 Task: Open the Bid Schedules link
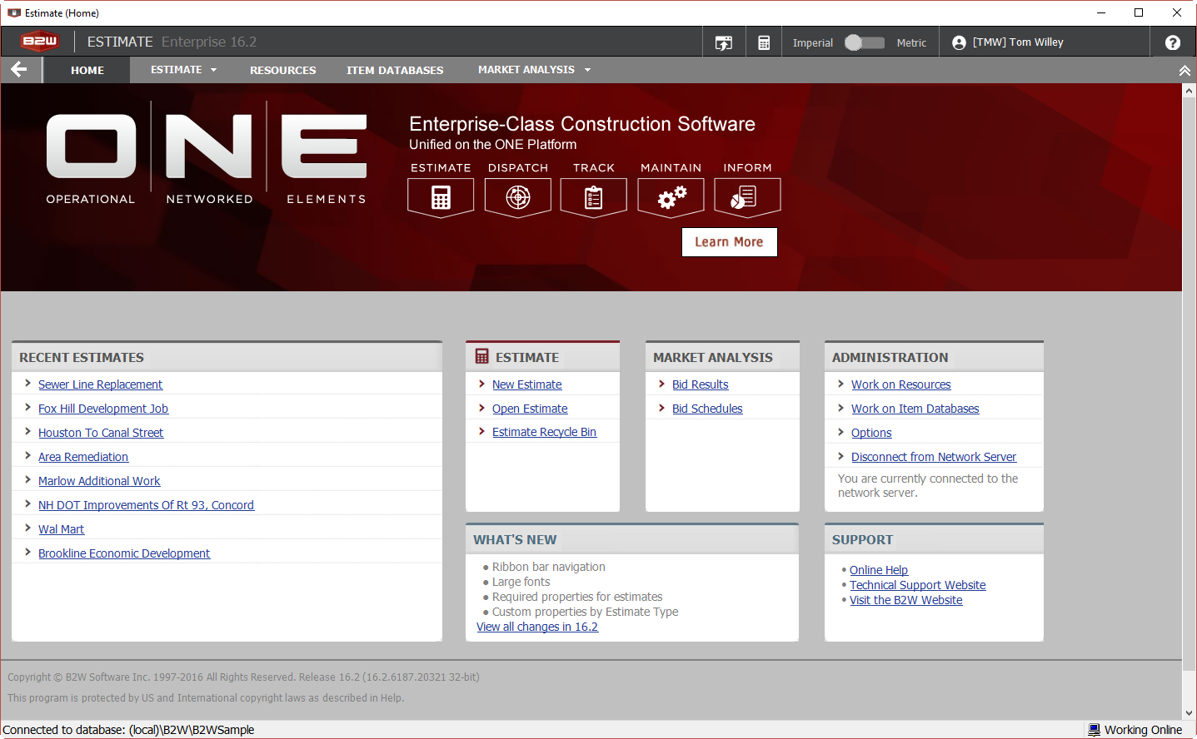pos(707,409)
